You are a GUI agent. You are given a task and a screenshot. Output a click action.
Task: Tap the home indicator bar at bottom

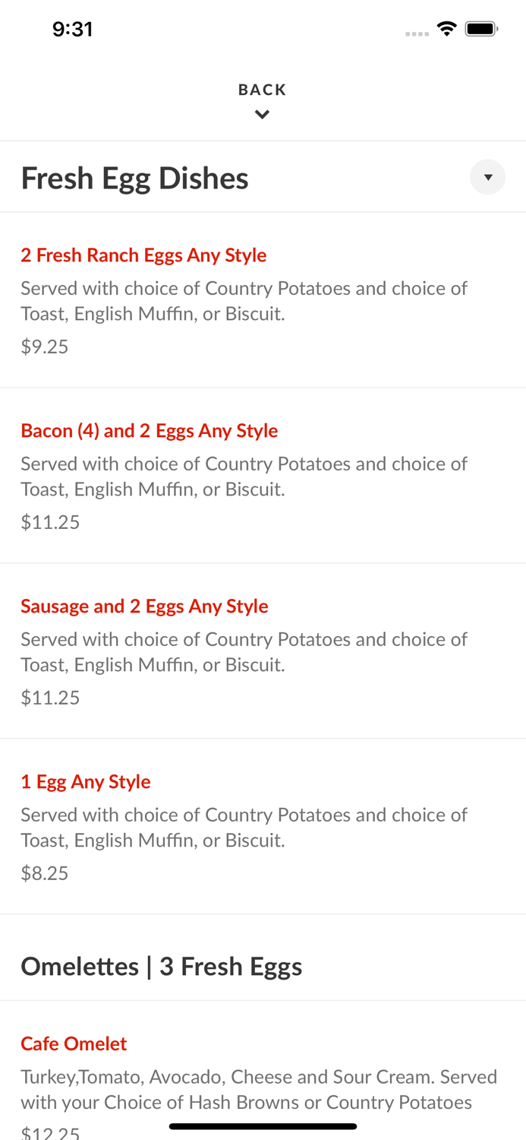tap(263, 1126)
